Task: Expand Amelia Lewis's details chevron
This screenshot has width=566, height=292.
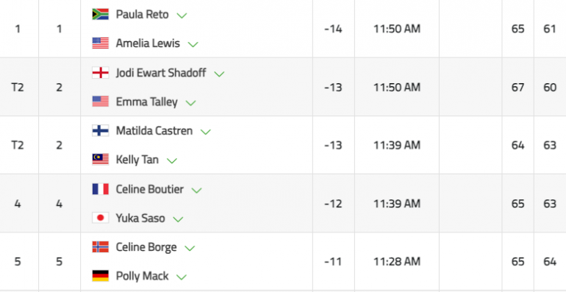Action: click(x=193, y=44)
